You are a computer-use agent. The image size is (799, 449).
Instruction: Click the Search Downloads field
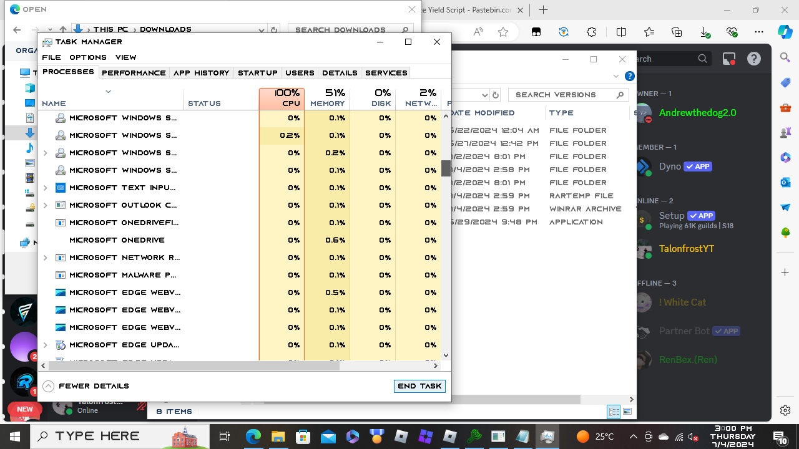pos(352,29)
